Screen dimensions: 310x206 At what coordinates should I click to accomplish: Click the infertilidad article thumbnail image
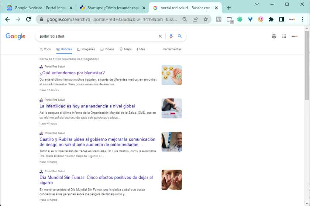pos(172,108)
